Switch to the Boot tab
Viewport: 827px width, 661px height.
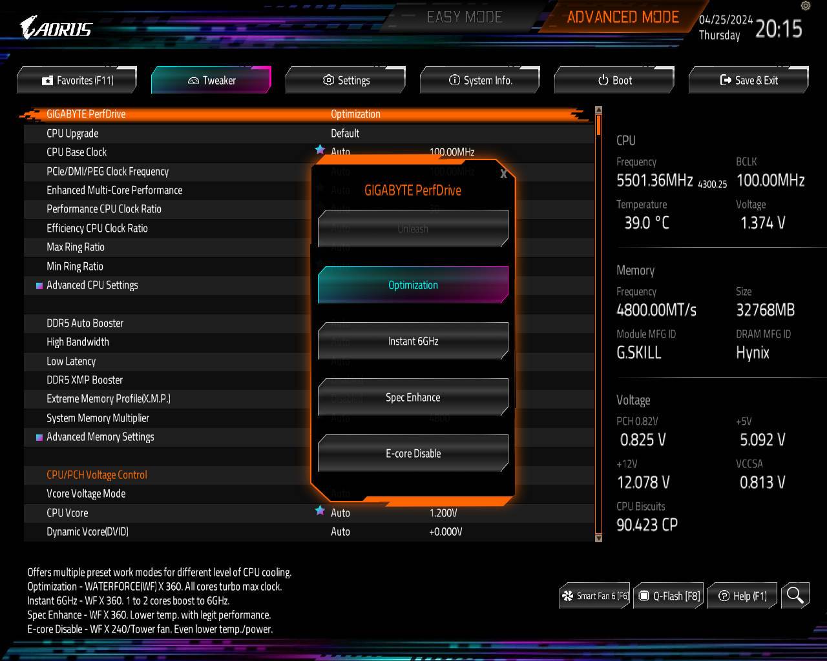[614, 80]
